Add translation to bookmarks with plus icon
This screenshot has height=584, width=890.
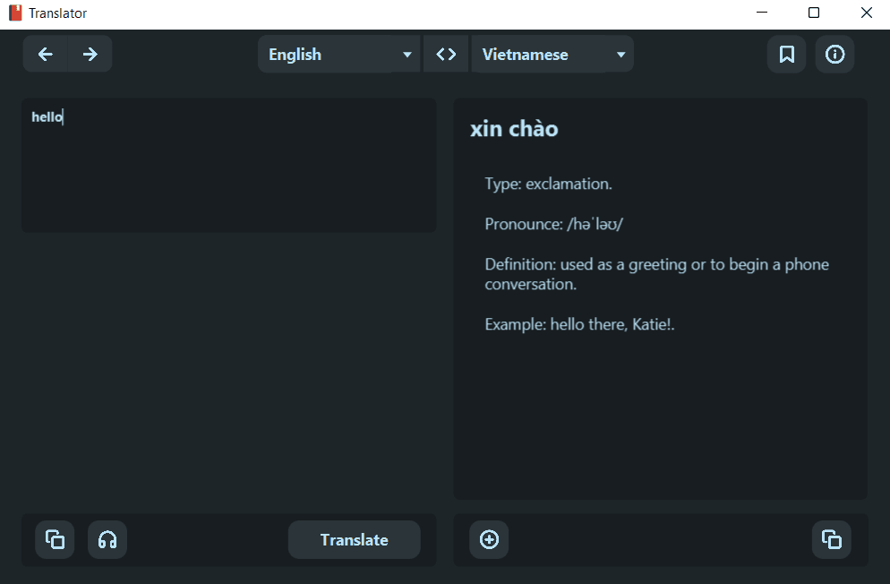click(x=489, y=539)
